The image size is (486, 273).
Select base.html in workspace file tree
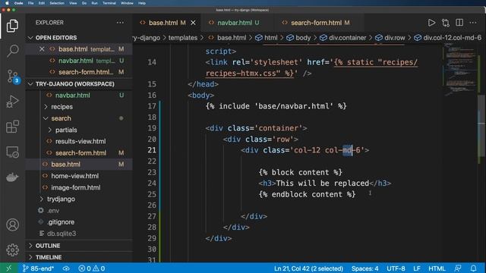(65, 165)
